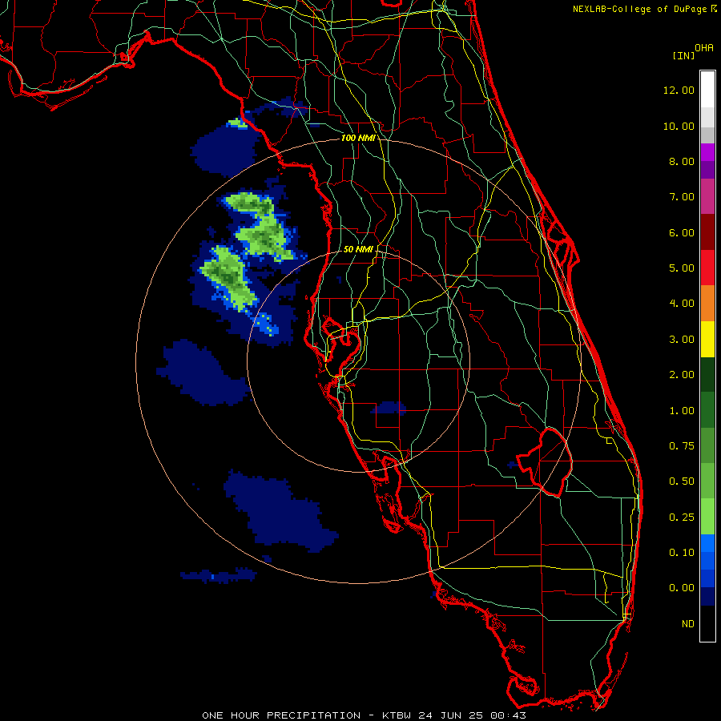Screen dimensions: 721x721
Task: Click the 0.10 legend value
Action: pos(682,552)
